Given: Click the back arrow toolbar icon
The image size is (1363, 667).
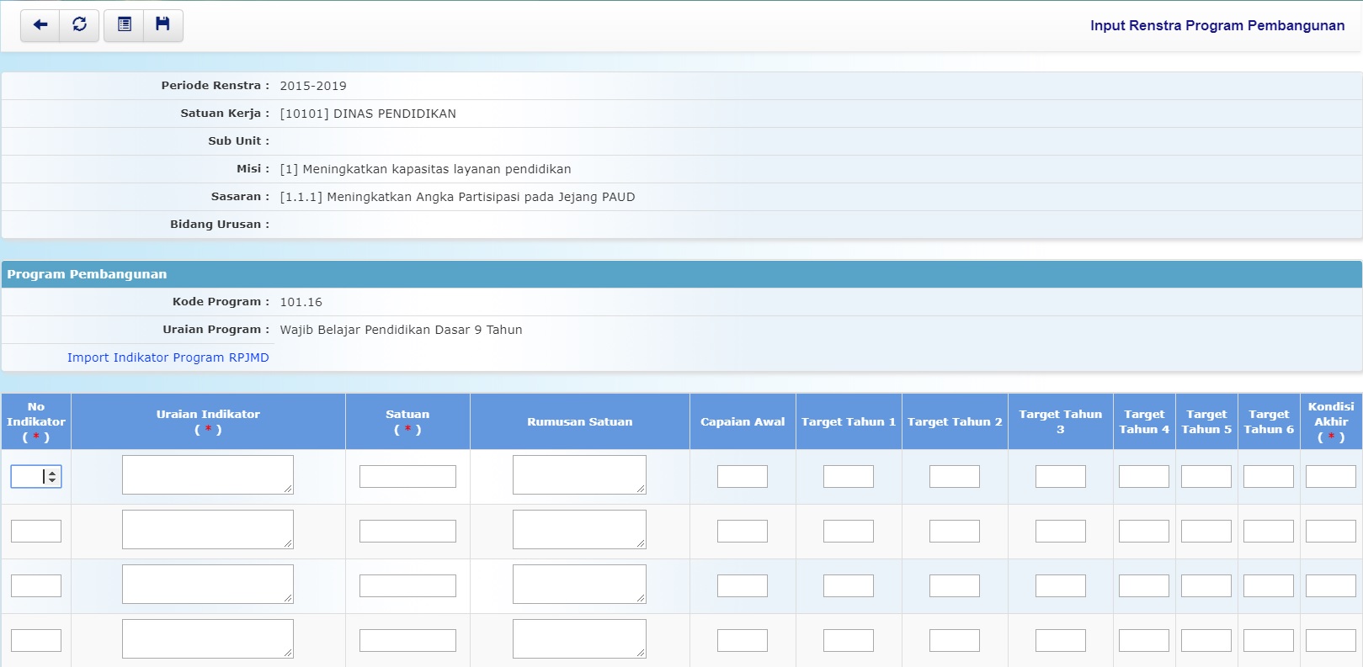Looking at the screenshot, I should 40,25.
